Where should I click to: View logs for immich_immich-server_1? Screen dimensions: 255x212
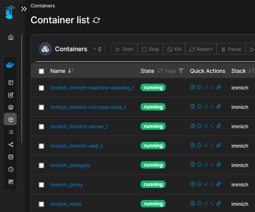coord(192,126)
